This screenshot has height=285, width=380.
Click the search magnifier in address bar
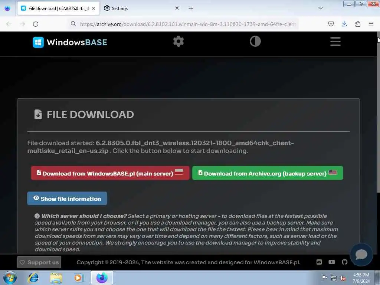(x=73, y=24)
